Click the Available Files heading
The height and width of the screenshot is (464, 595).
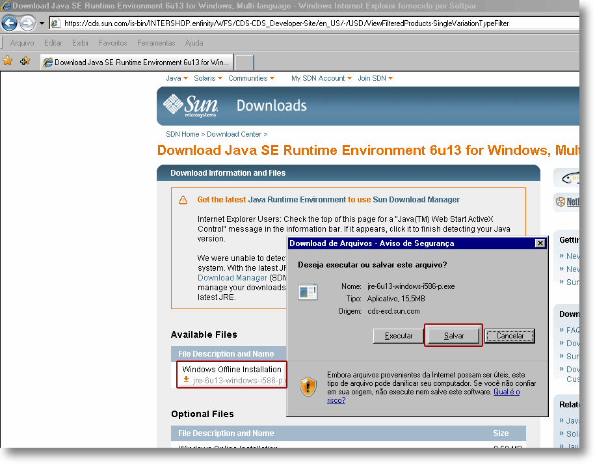204,334
